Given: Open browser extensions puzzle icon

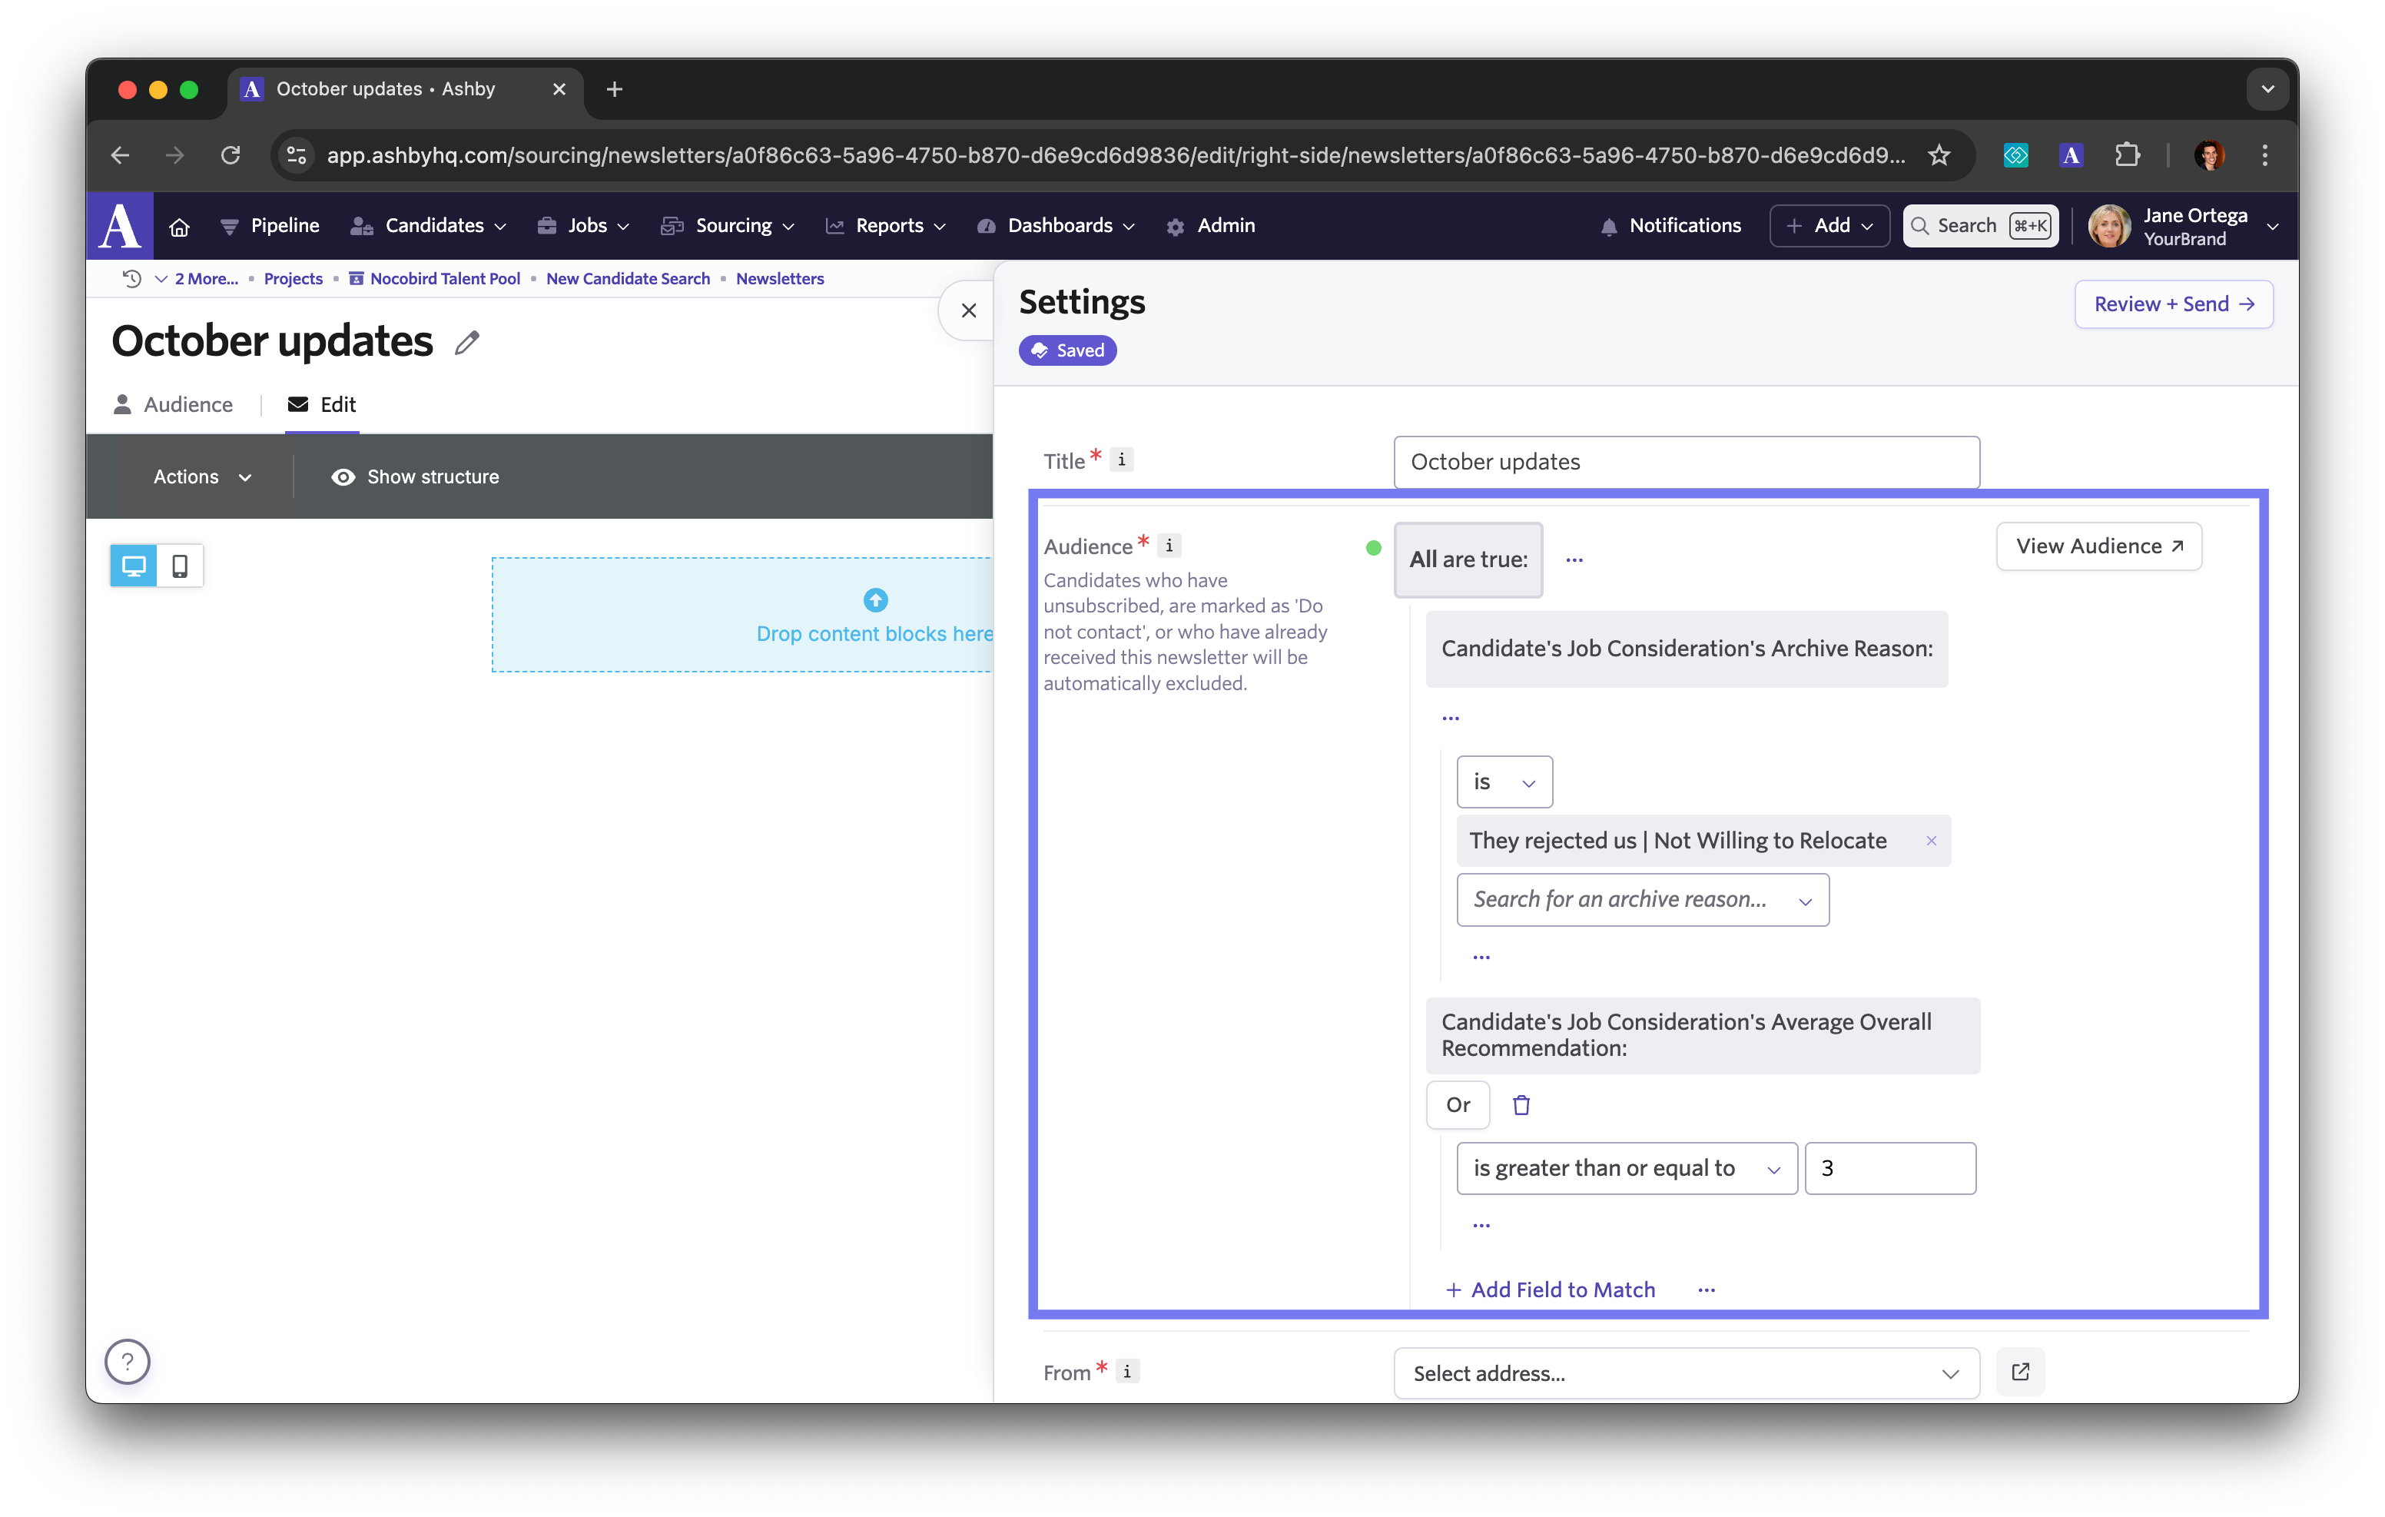Looking at the screenshot, I should pyautogui.click(x=2127, y=154).
